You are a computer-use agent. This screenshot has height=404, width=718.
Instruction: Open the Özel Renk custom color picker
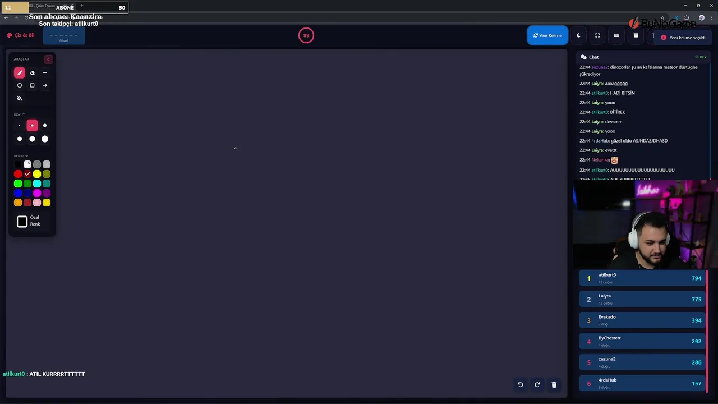pos(22,222)
